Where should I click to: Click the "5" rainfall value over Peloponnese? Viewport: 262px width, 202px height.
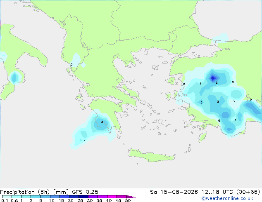102,122
